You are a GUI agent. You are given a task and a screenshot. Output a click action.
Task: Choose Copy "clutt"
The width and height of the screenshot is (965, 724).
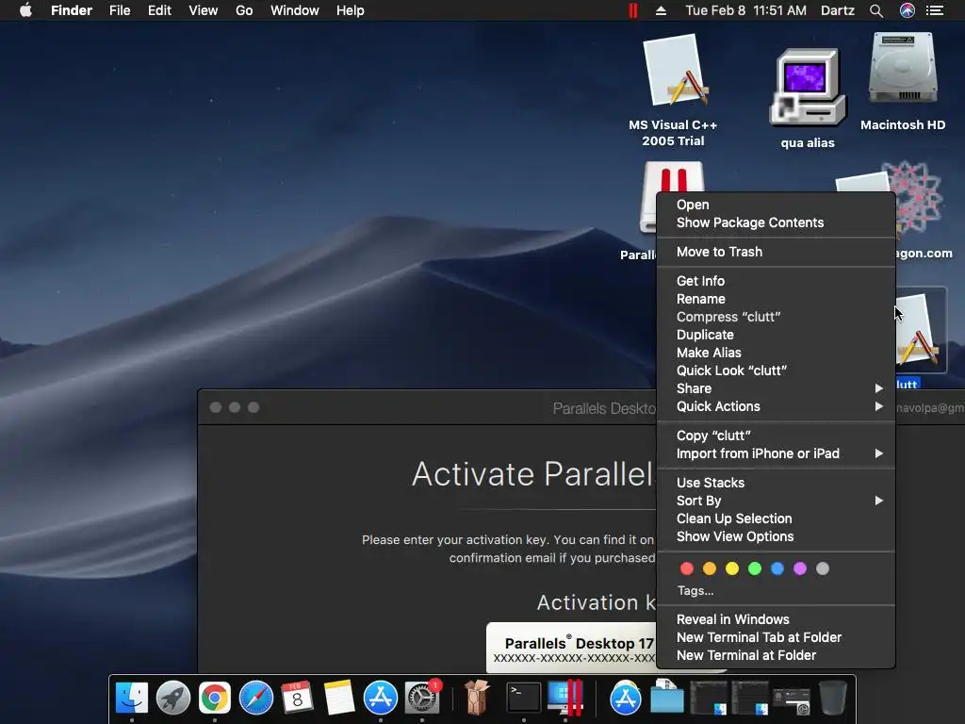(777, 436)
